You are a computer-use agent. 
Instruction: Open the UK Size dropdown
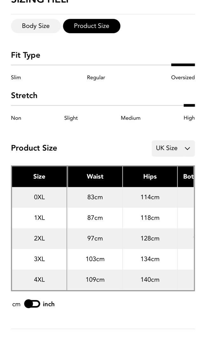click(x=173, y=148)
